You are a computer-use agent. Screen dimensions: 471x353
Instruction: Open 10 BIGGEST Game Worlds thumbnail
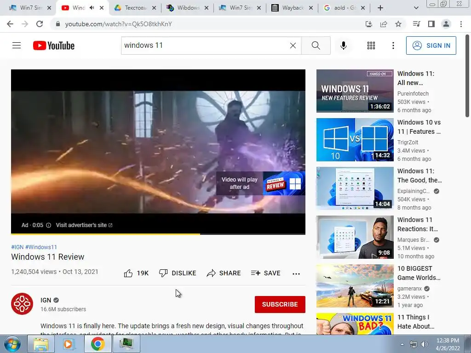point(355,286)
